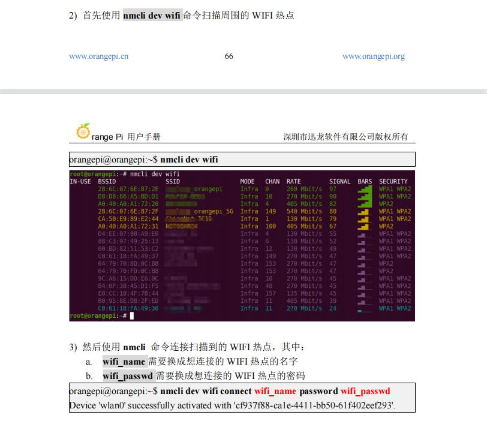Click the BARS column header
The height and width of the screenshot is (424, 487).
click(365, 181)
